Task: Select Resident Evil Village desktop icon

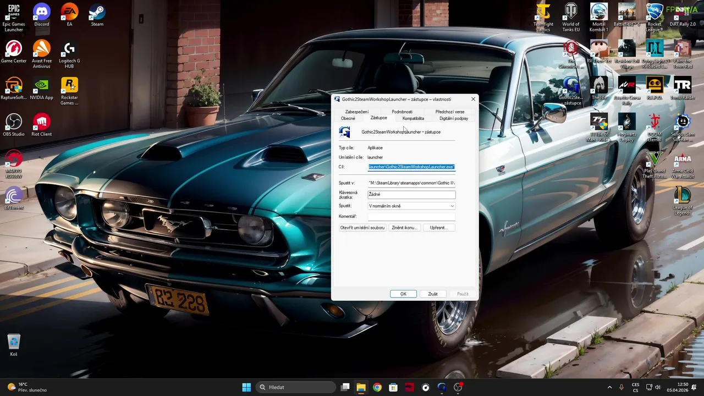Action: tap(627, 54)
